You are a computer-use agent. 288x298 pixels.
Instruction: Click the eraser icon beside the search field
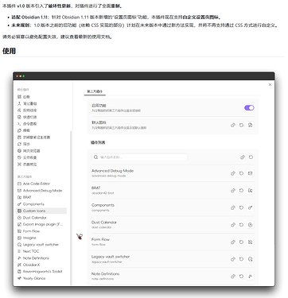(243, 157)
